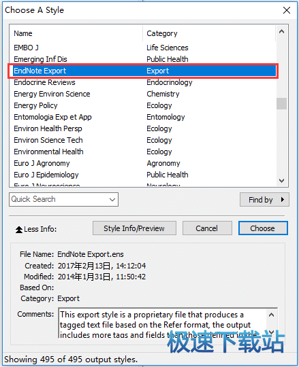Click the style list scrollbar thumb
Image resolution: width=299 pixels, height=367 pixels.
(x=281, y=104)
